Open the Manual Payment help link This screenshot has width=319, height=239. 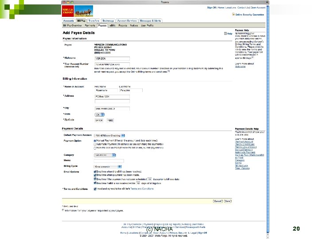[x=244, y=150]
